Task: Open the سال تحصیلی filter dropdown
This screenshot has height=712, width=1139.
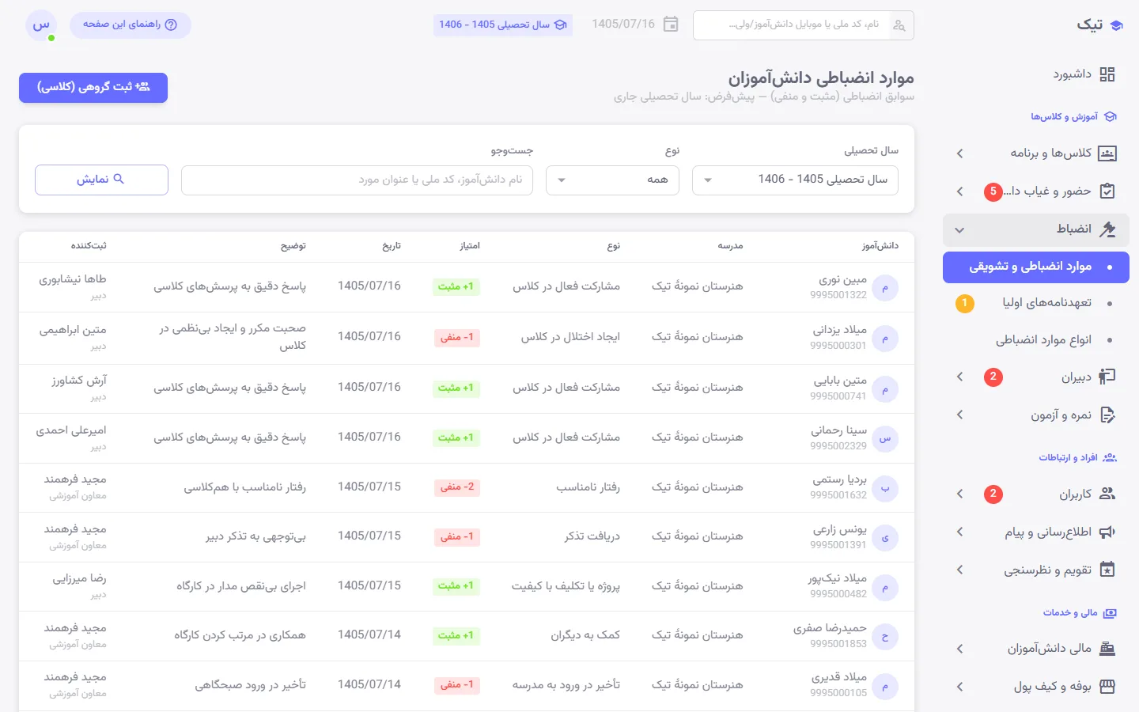Action: pos(795,180)
